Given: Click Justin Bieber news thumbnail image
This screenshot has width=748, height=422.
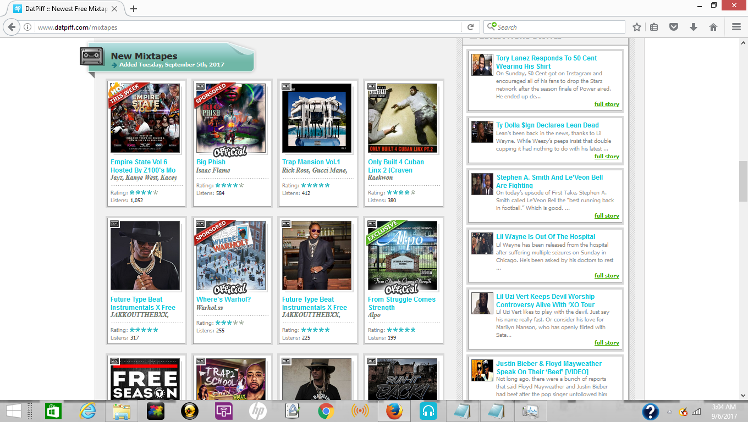Looking at the screenshot, I should click(x=482, y=370).
